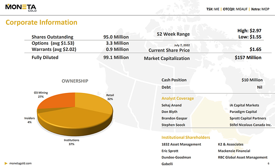This screenshot has width=275, height=168.
Task: Click the 'July 7, 2022' date
Action: coord(182,45)
